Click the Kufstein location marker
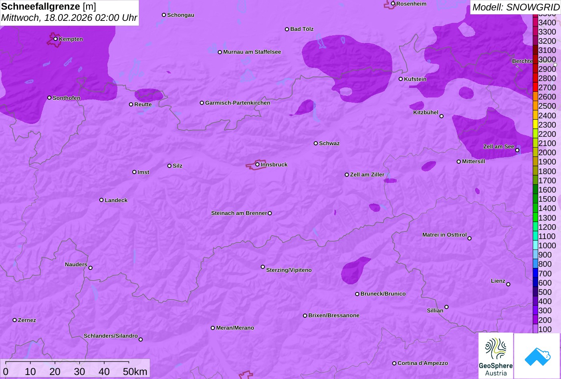561x379 pixels. point(401,79)
